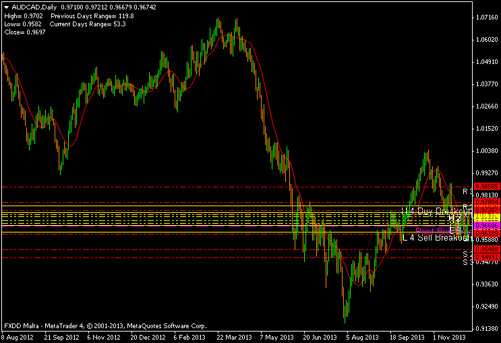The width and height of the screenshot is (501, 343).
Task: Click the High= 0.9702 indicator text
Action: (22, 15)
